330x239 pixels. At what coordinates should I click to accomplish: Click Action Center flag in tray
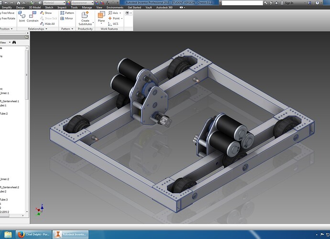point(322,234)
